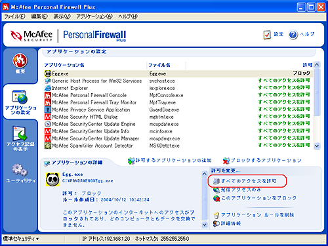Click the ヘルプ question mark icon
The width and height of the screenshot is (328, 246).
(x=293, y=35)
